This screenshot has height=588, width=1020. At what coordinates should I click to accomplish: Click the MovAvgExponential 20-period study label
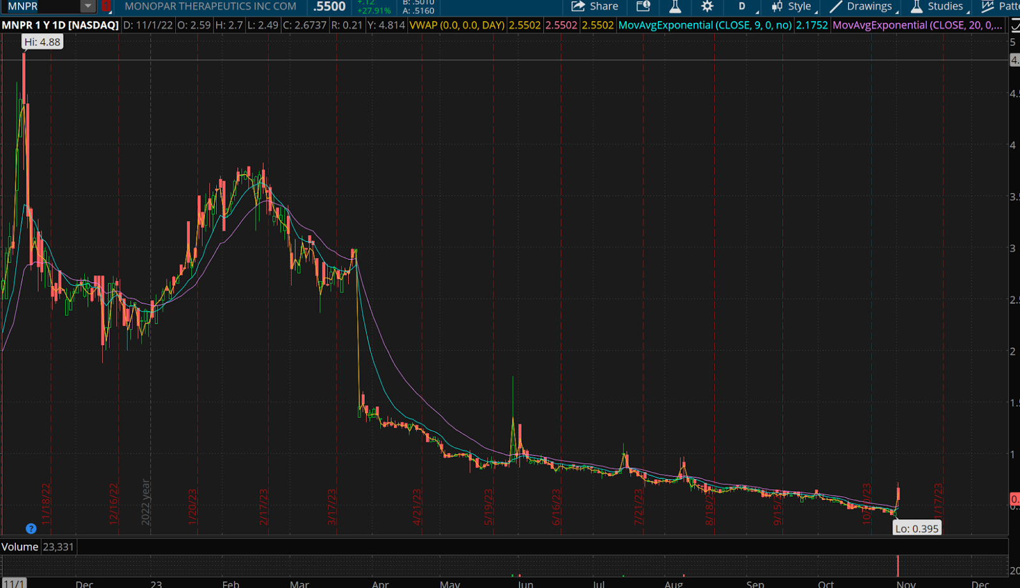tap(917, 25)
